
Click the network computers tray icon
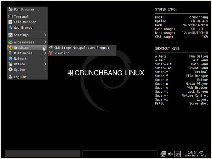click(163, 154)
